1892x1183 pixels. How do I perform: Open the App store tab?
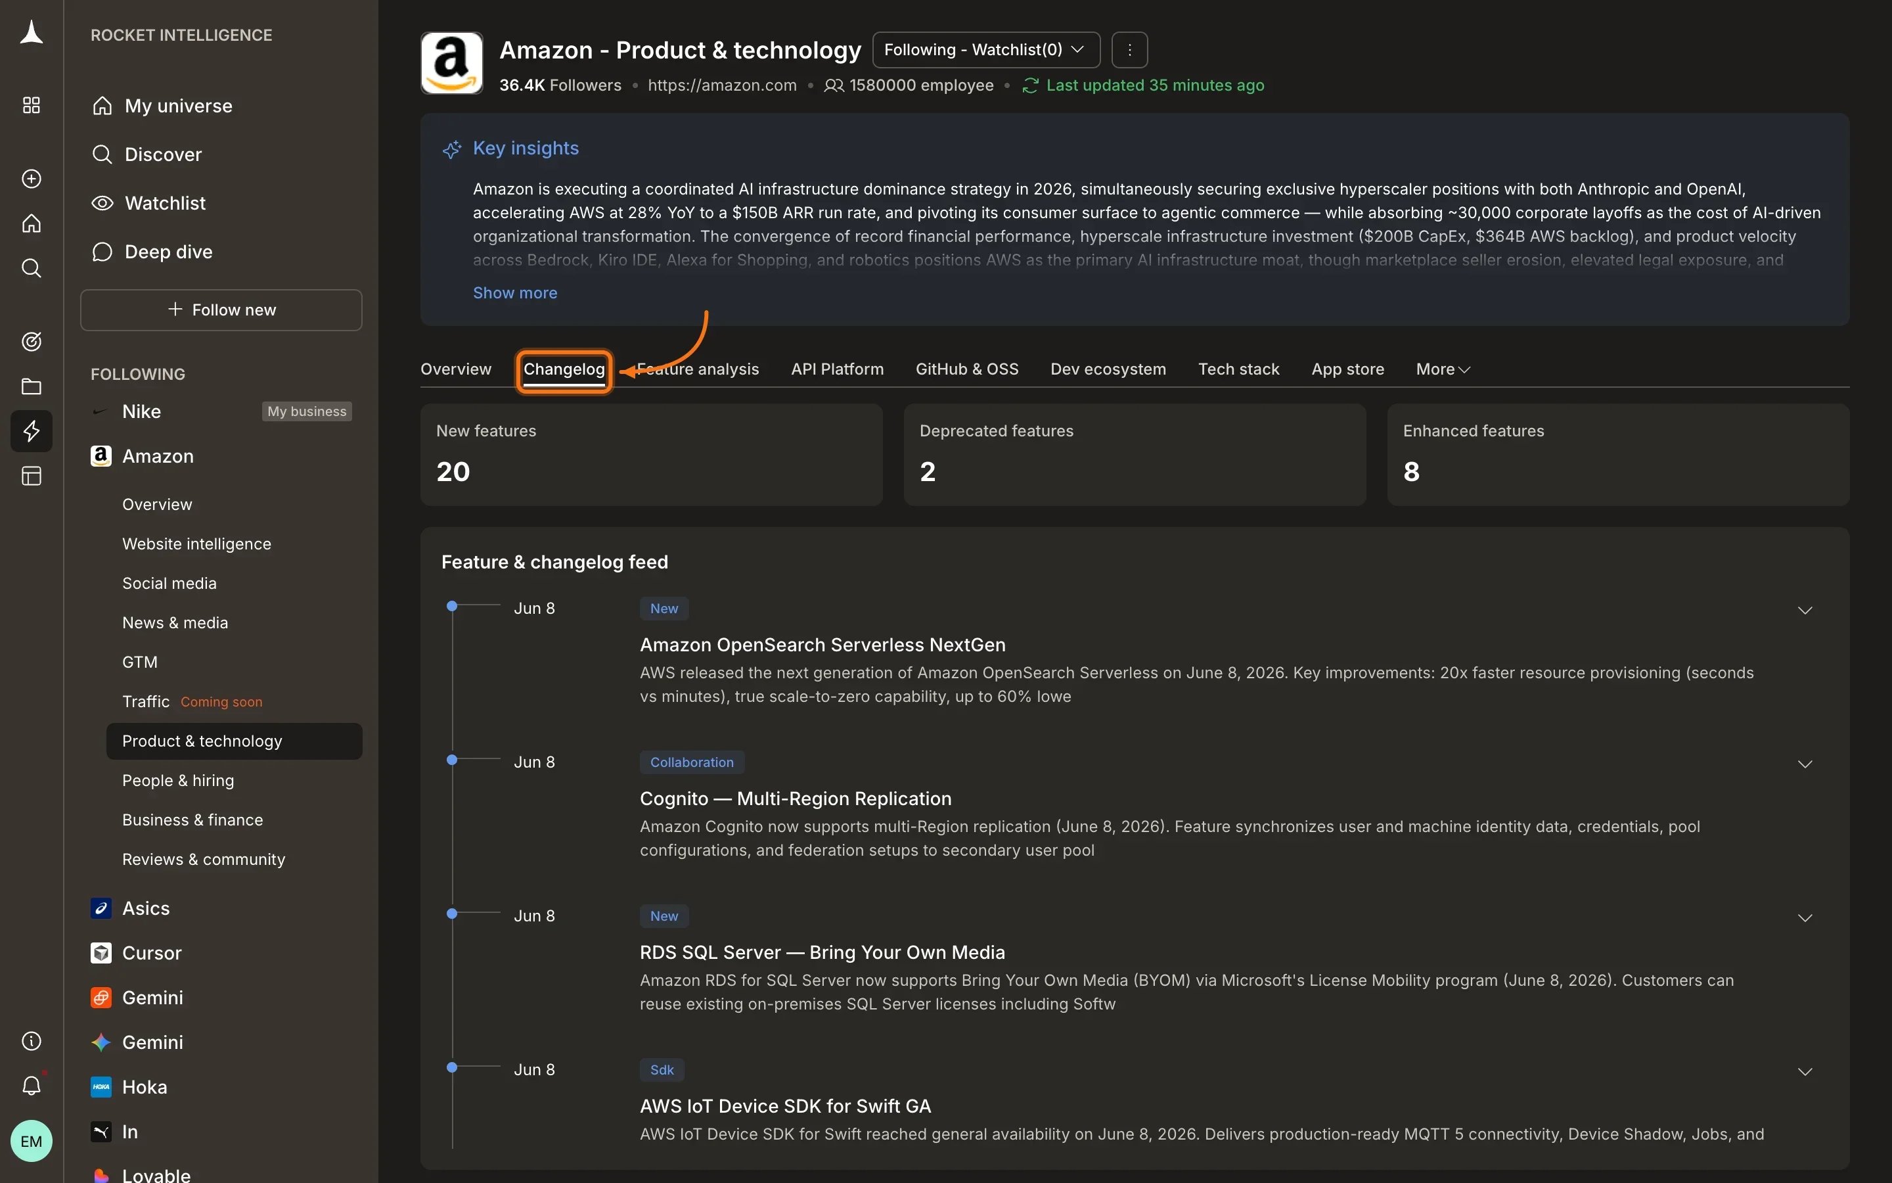tap(1347, 369)
